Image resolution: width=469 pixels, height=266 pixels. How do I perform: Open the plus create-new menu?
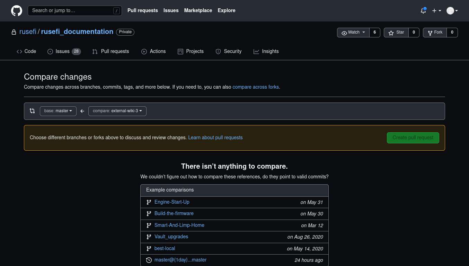pos(436,11)
